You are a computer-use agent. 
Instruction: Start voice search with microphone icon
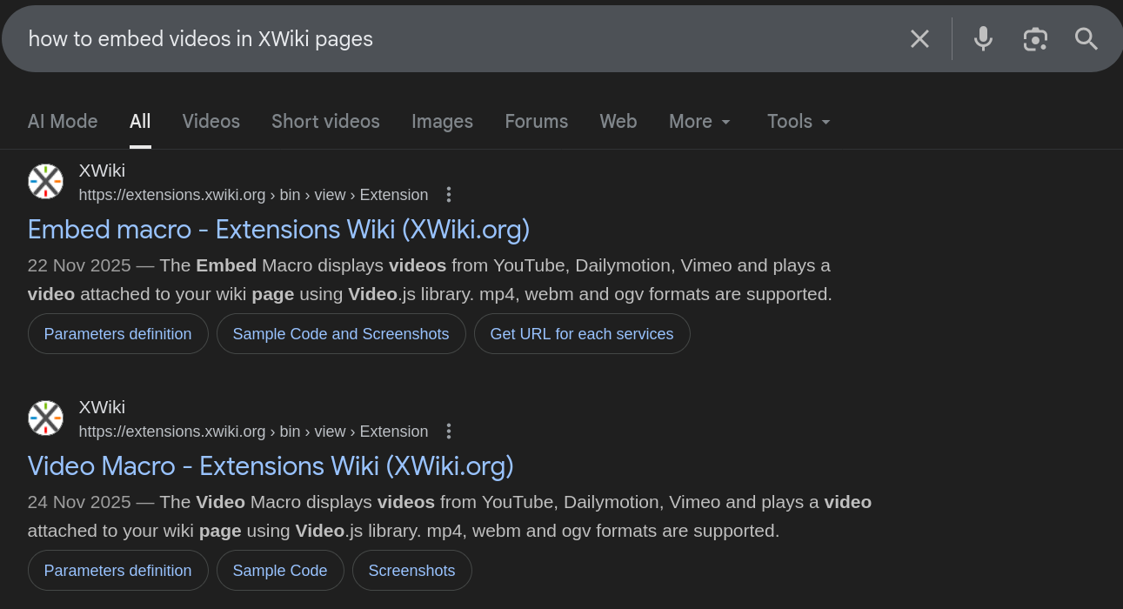click(984, 38)
